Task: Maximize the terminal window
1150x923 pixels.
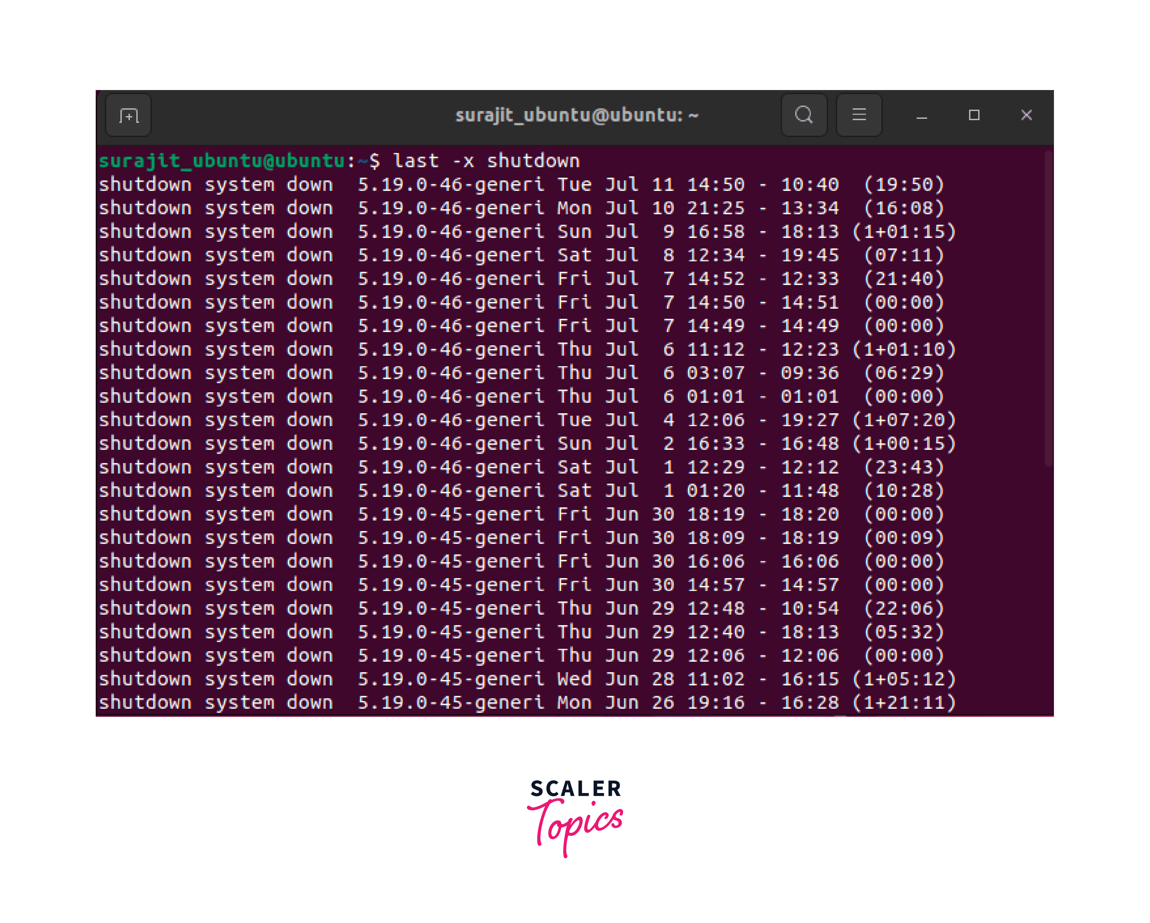Action: click(x=974, y=115)
